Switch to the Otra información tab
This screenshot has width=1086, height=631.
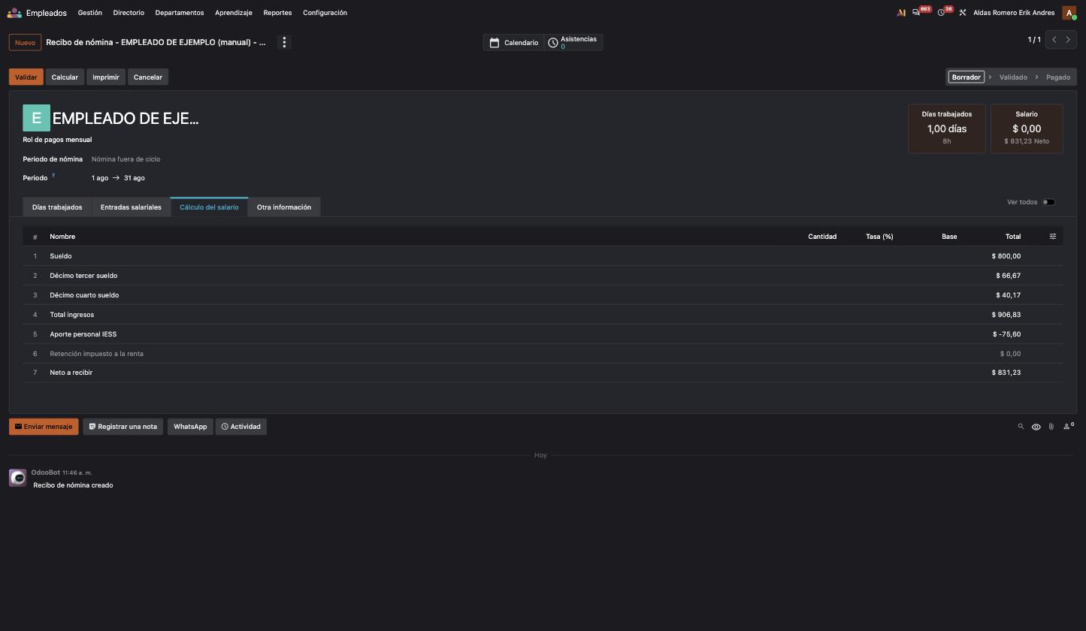(284, 207)
